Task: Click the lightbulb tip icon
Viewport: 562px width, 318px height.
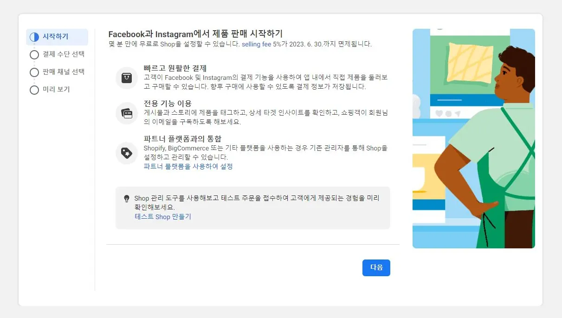Action: [x=126, y=199]
